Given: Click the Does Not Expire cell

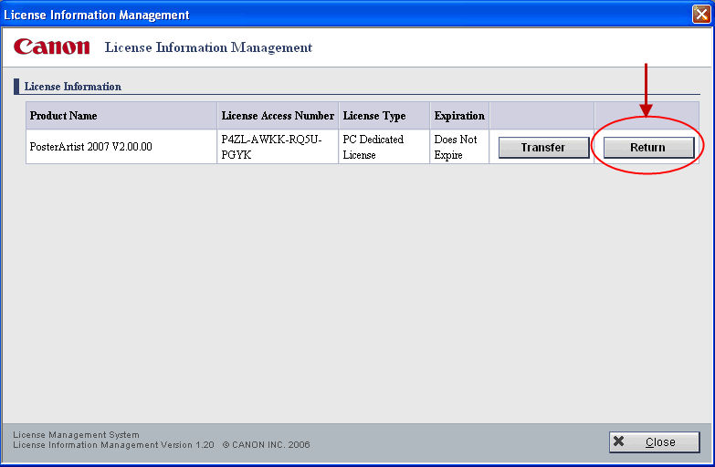Looking at the screenshot, I should (x=456, y=147).
